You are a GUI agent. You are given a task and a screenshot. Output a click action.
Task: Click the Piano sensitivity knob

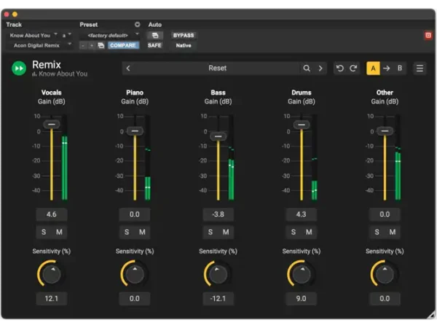click(x=135, y=274)
